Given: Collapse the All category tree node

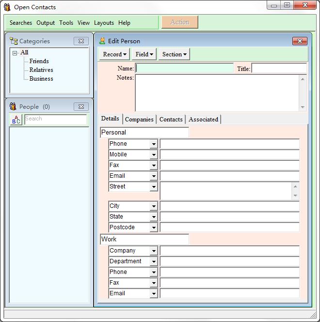Looking at the screenshot, I should coord(15,53).
